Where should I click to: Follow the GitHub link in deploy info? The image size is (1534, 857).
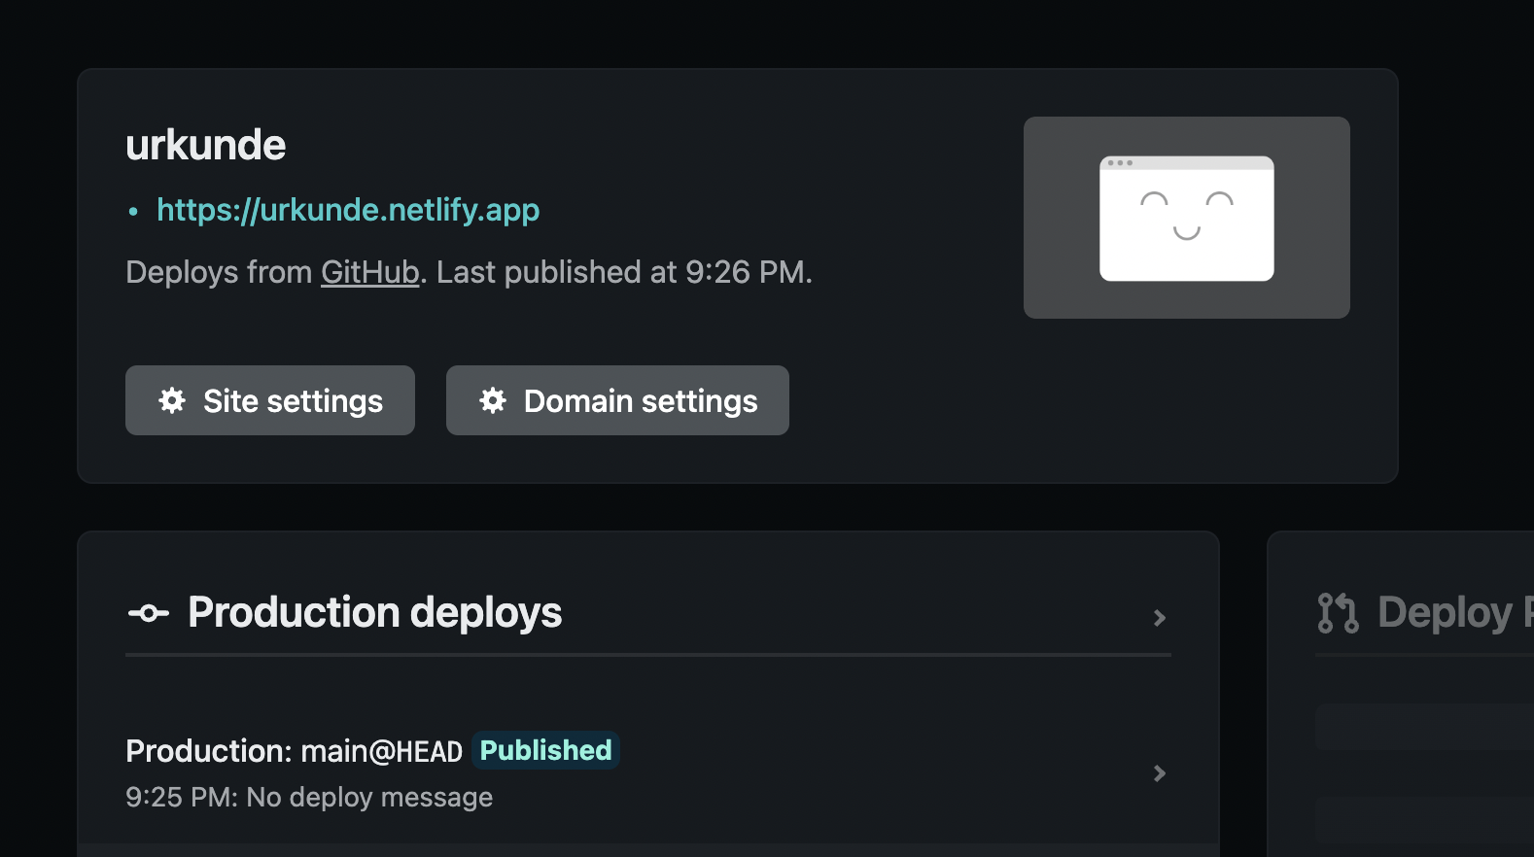[x=370, y=272]
